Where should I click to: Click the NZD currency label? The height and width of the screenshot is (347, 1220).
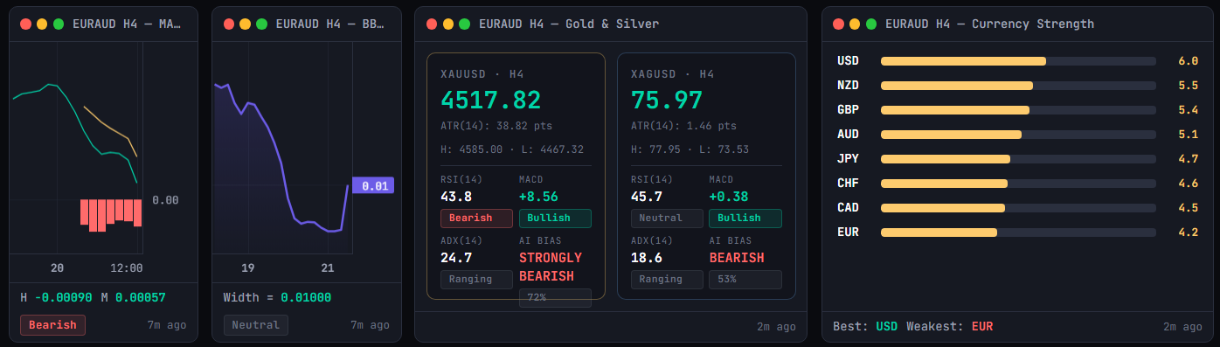848,86
